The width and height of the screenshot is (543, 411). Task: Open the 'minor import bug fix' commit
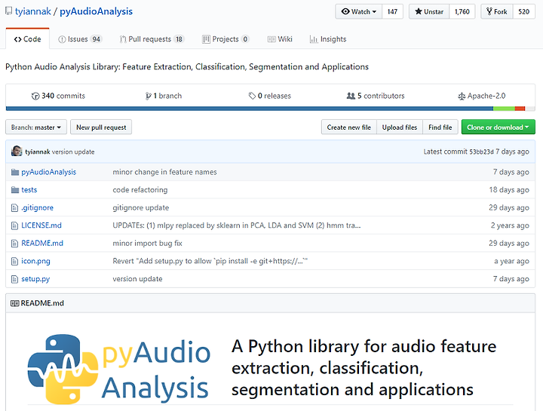coord(148,244)
